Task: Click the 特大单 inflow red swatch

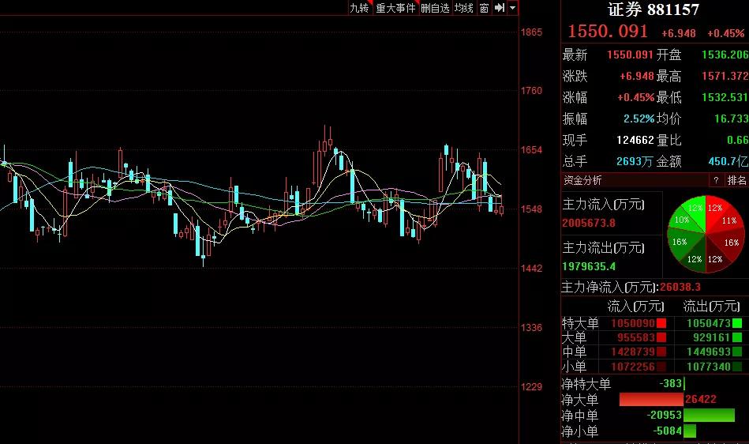Action: pyautogui.click(x=661, y=323)
